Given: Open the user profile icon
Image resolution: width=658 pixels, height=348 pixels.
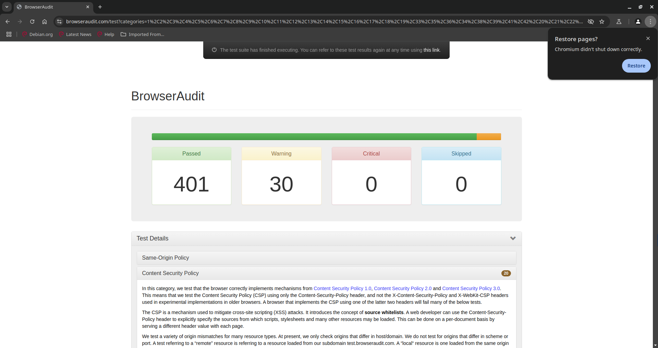Looking at the screenshot, I should tap(638, 22).
